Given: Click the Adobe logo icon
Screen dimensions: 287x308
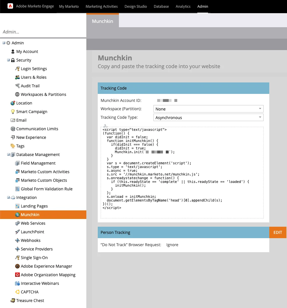Looking at the screenshot, I should pyautogui.click(x=10, y=6).
